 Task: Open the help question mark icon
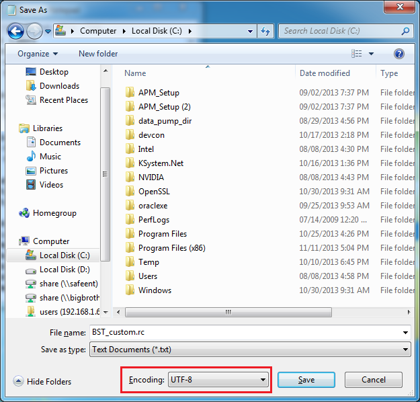tap(398, 54)
